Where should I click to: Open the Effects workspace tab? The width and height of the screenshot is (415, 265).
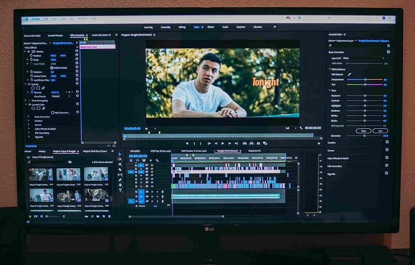[x=211, y=27]
